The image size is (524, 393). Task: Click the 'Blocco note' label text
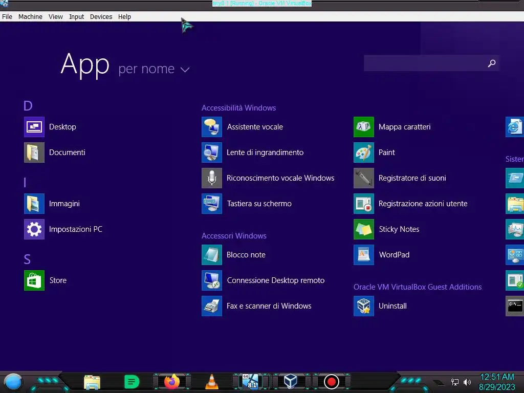[246, 255]
